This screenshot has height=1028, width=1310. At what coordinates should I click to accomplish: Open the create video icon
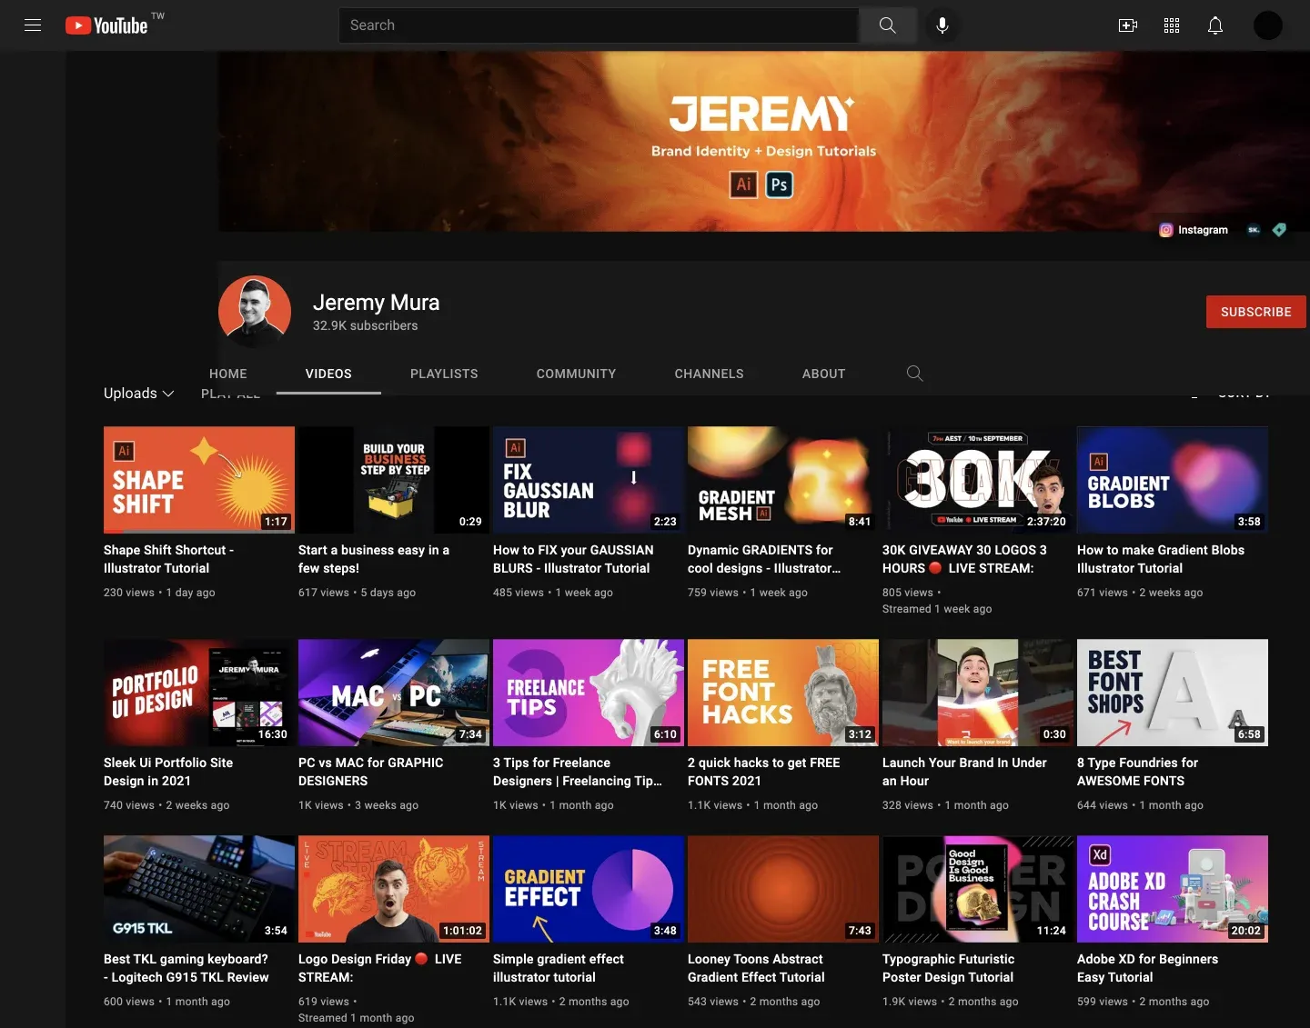tap(1128, 25)
